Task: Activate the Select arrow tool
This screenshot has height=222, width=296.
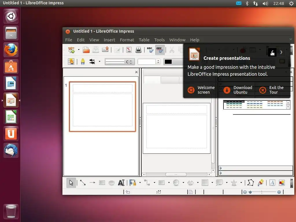Action: pos(71,183)
